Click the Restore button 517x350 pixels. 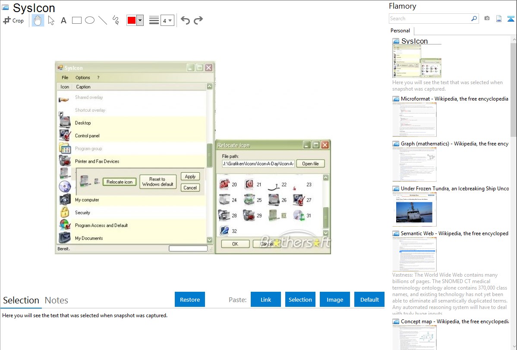pos(190,300)
